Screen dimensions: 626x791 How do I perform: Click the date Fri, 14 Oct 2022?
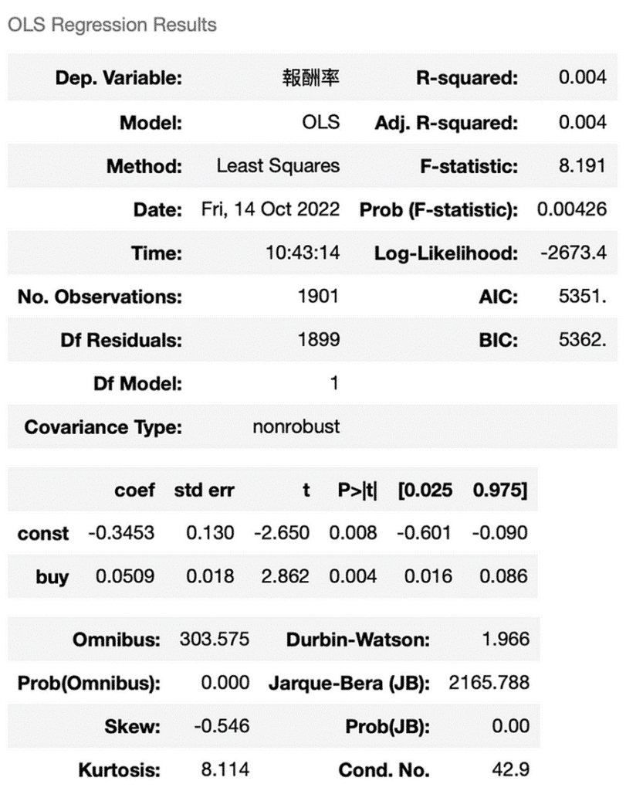(x=266, y=209)
